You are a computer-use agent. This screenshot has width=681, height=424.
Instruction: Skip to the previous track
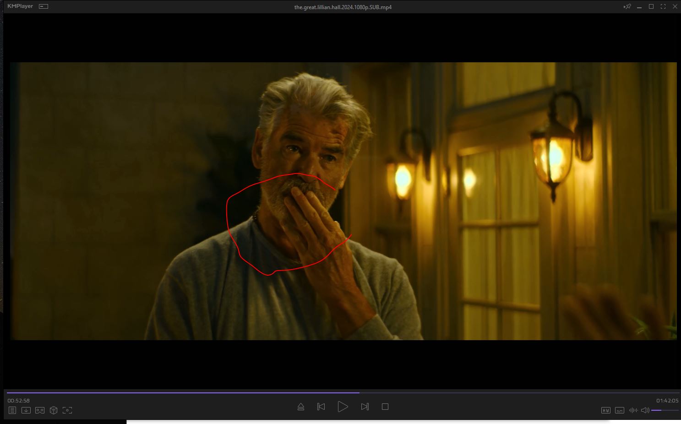pos(321,407)
